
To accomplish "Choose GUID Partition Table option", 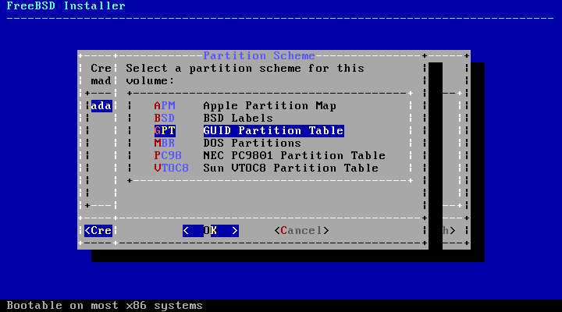I will [x=273, y=131].
